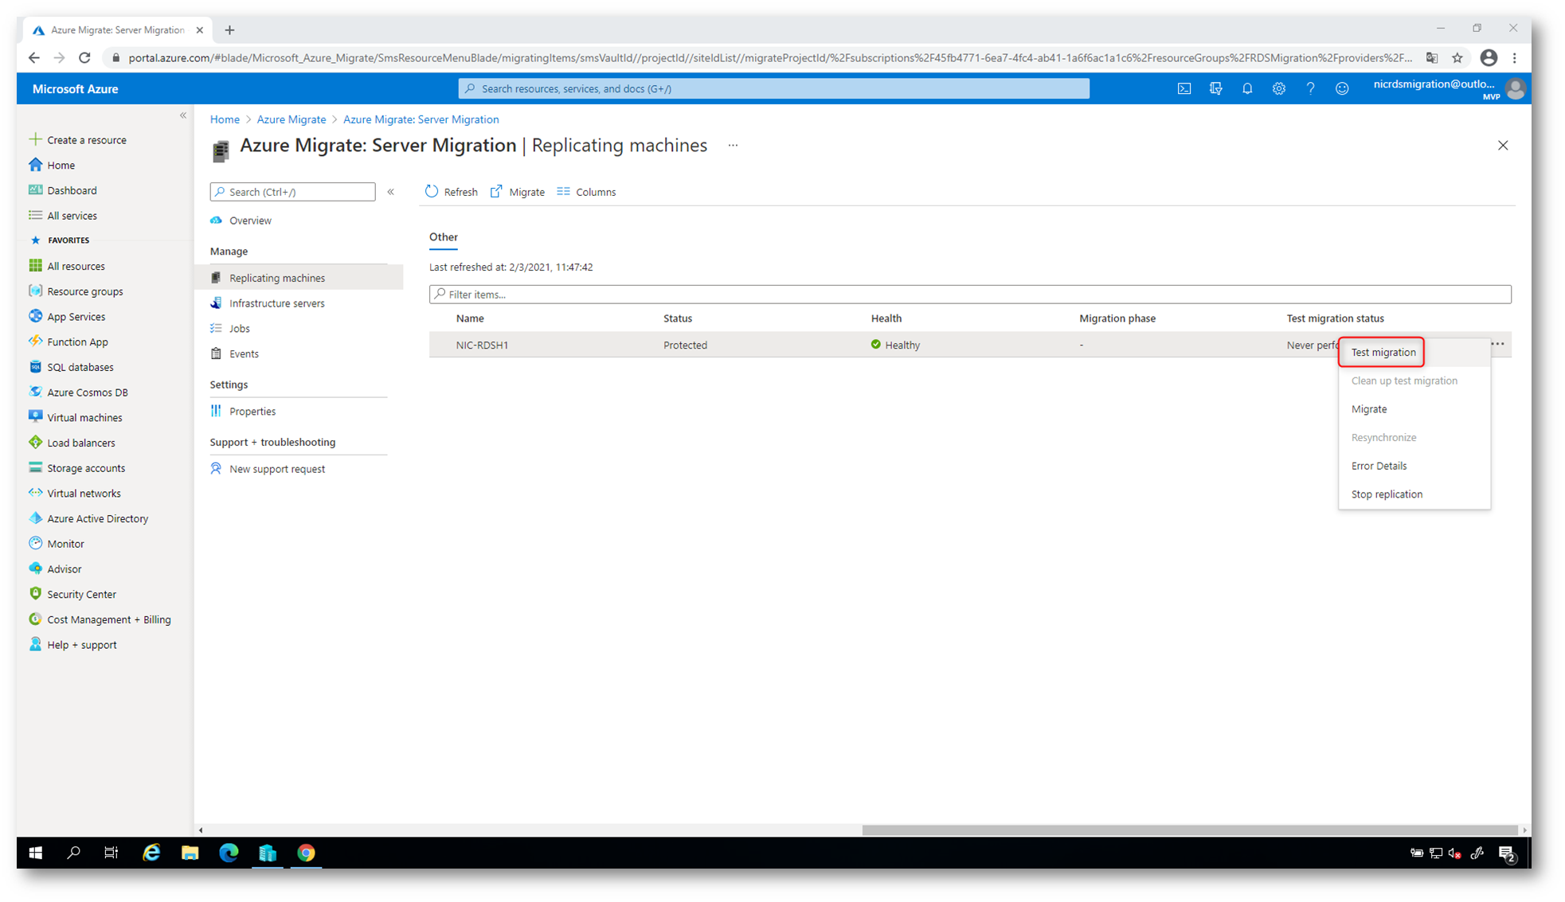Focus the resource menu Search (Ctrl+/) box
This screenshot has width=1565, height=902.
(292, 192)
